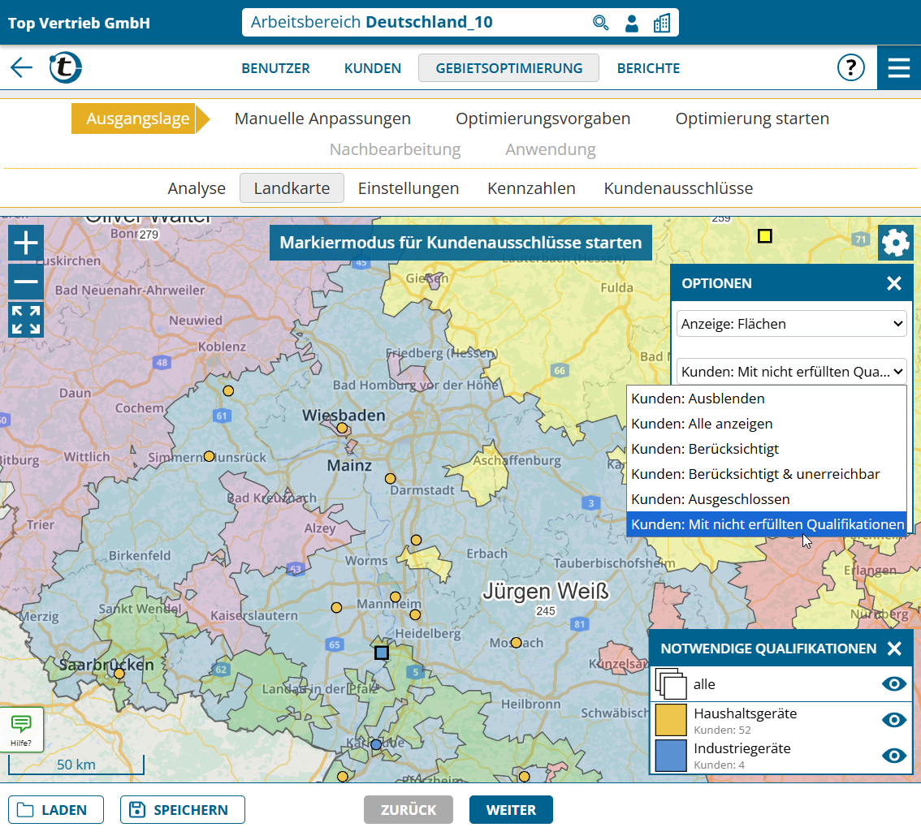
Task: Open the BERICHTE menu item
Action: click(x=648, y=68)
